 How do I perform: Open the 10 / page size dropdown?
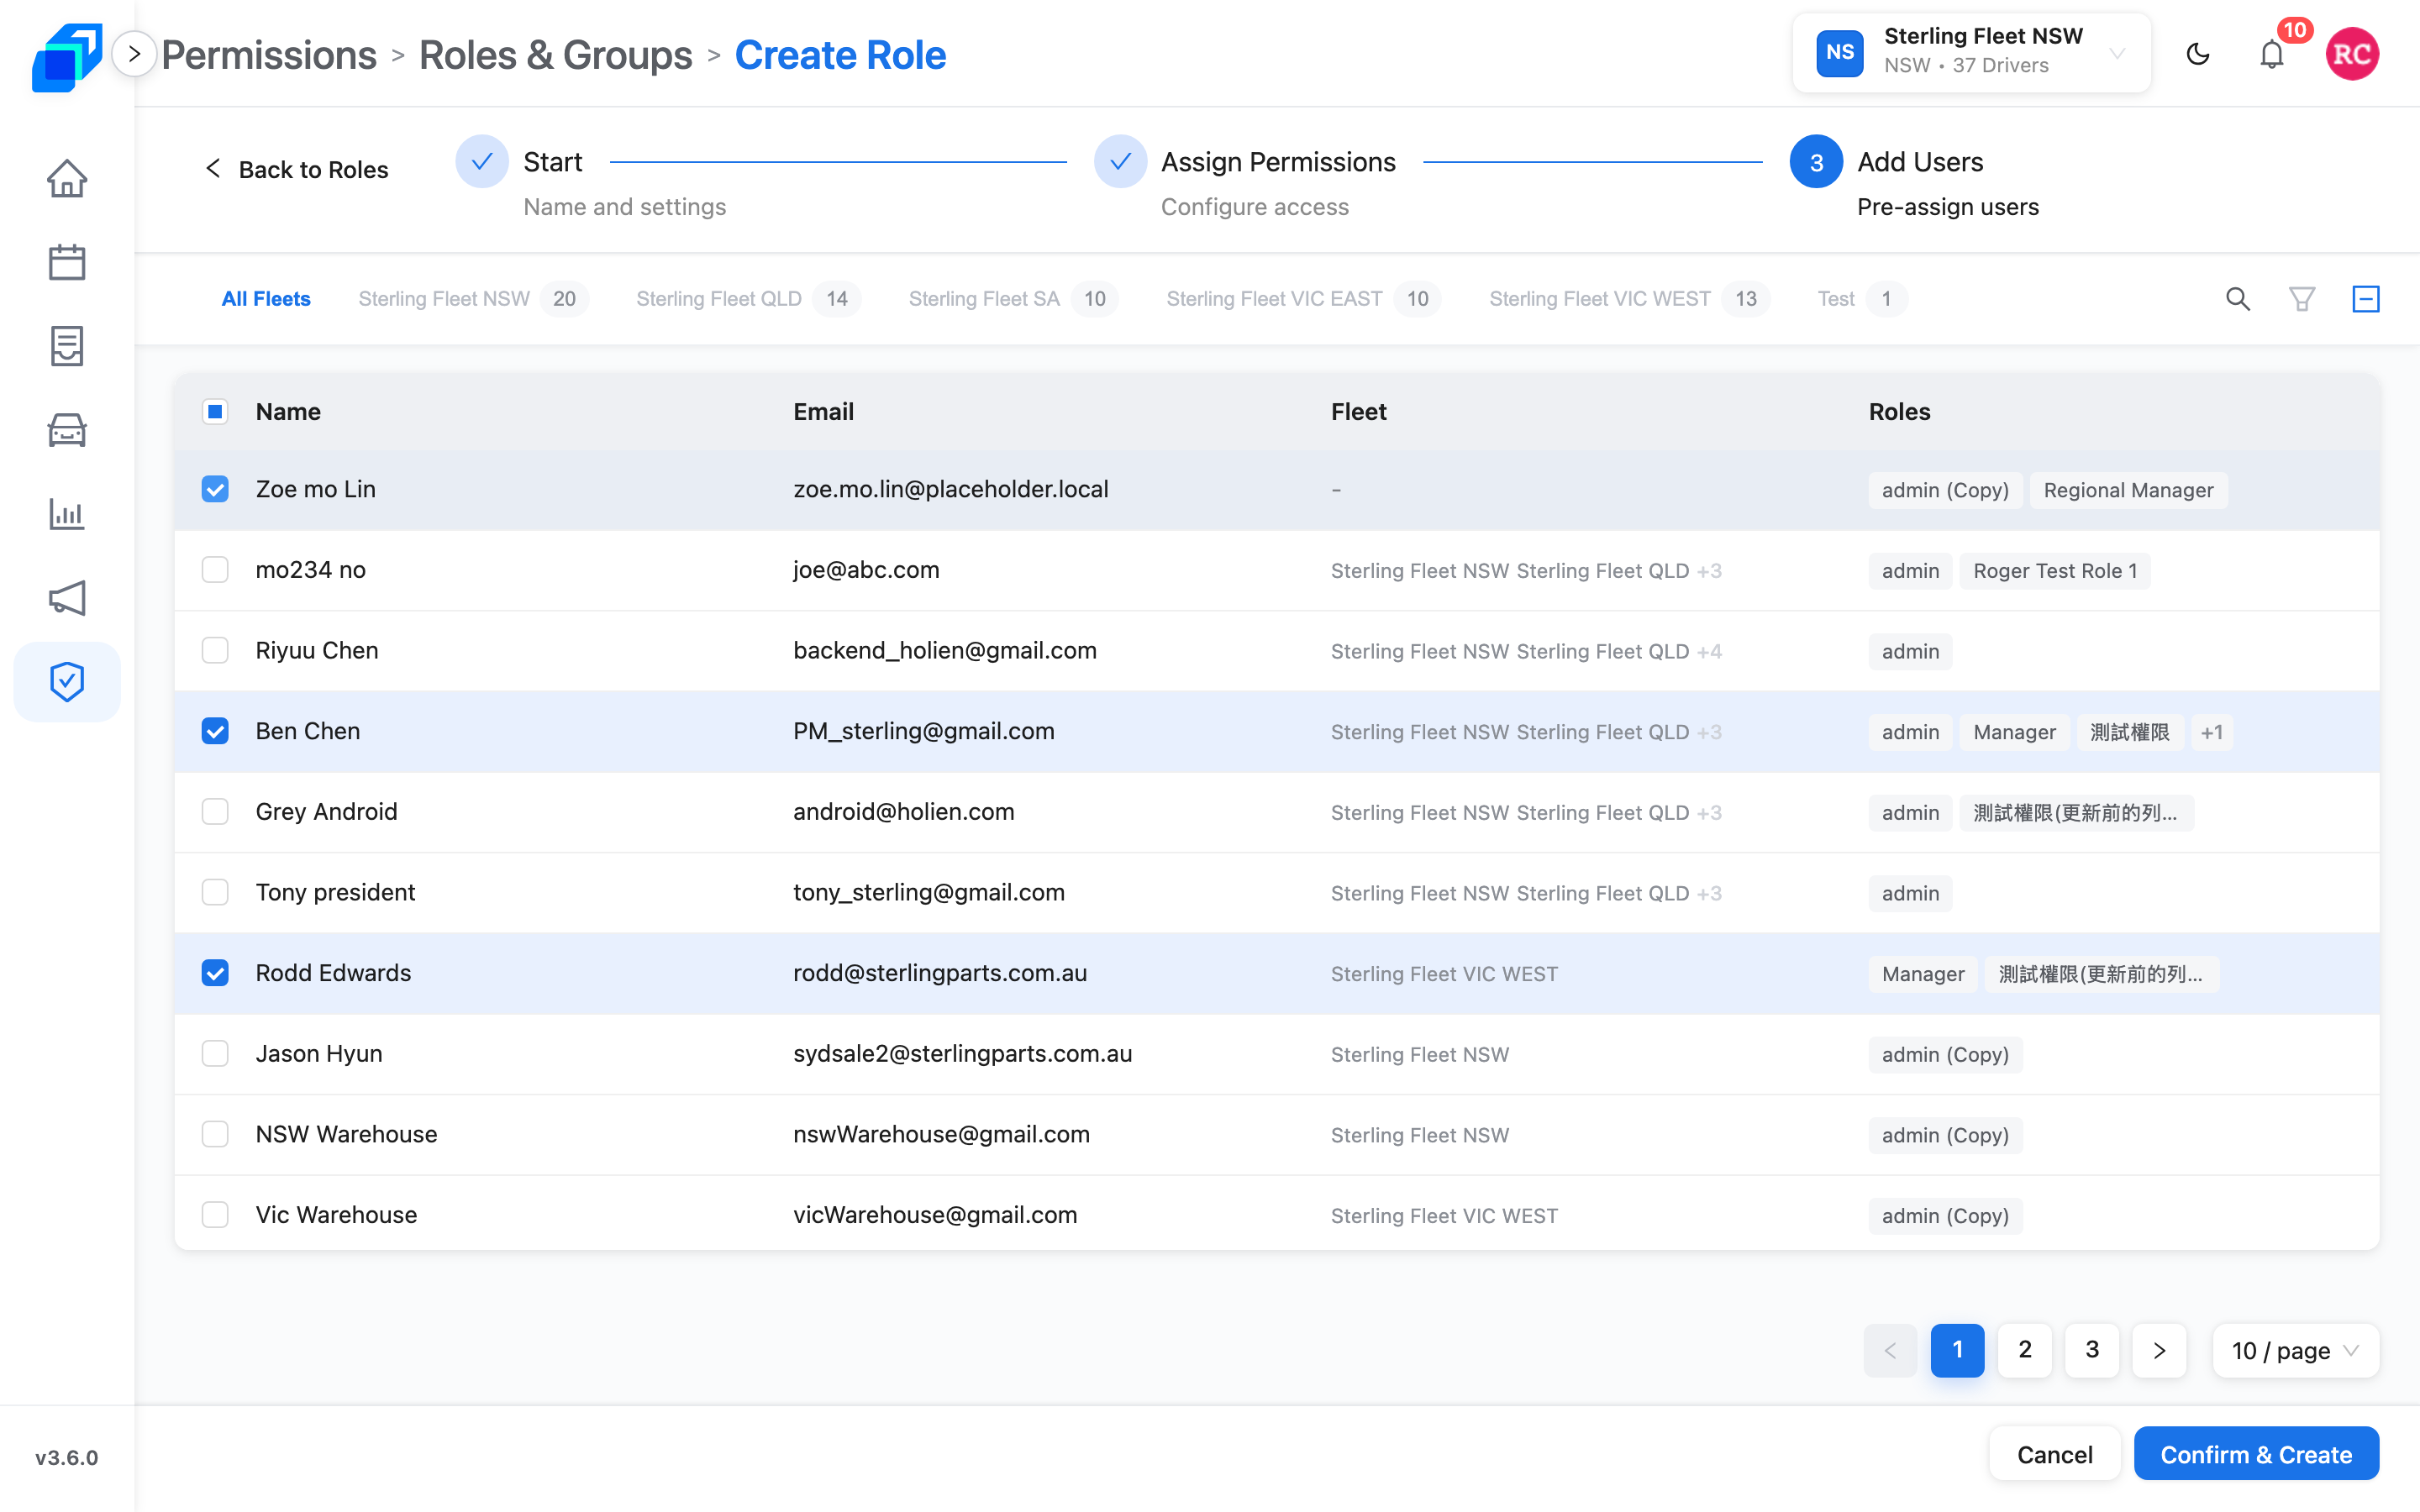pos(2295,1351)
